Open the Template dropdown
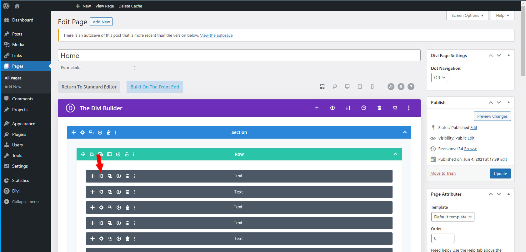The width and height of the screenshot is (526, 252). pos(453,217)
